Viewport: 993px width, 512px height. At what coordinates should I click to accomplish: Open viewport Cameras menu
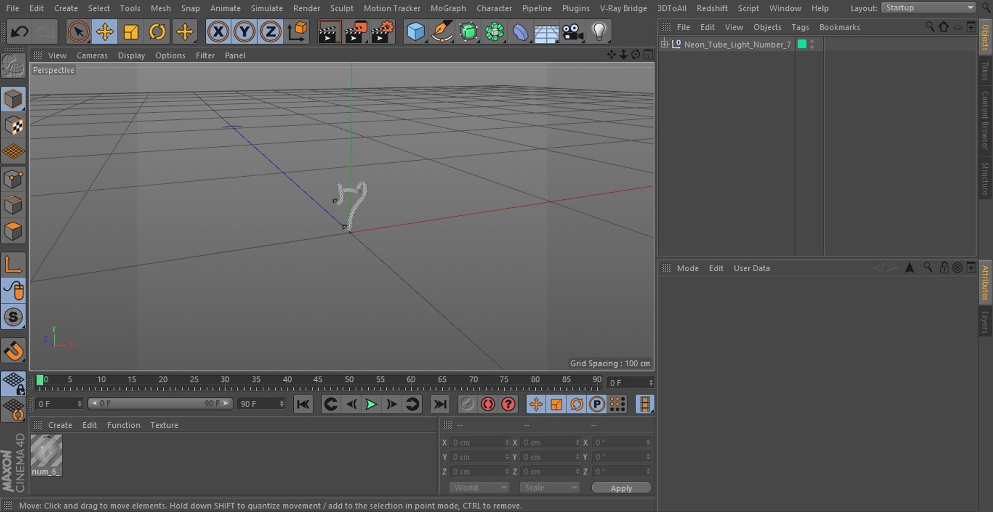(x=92, y=55)
